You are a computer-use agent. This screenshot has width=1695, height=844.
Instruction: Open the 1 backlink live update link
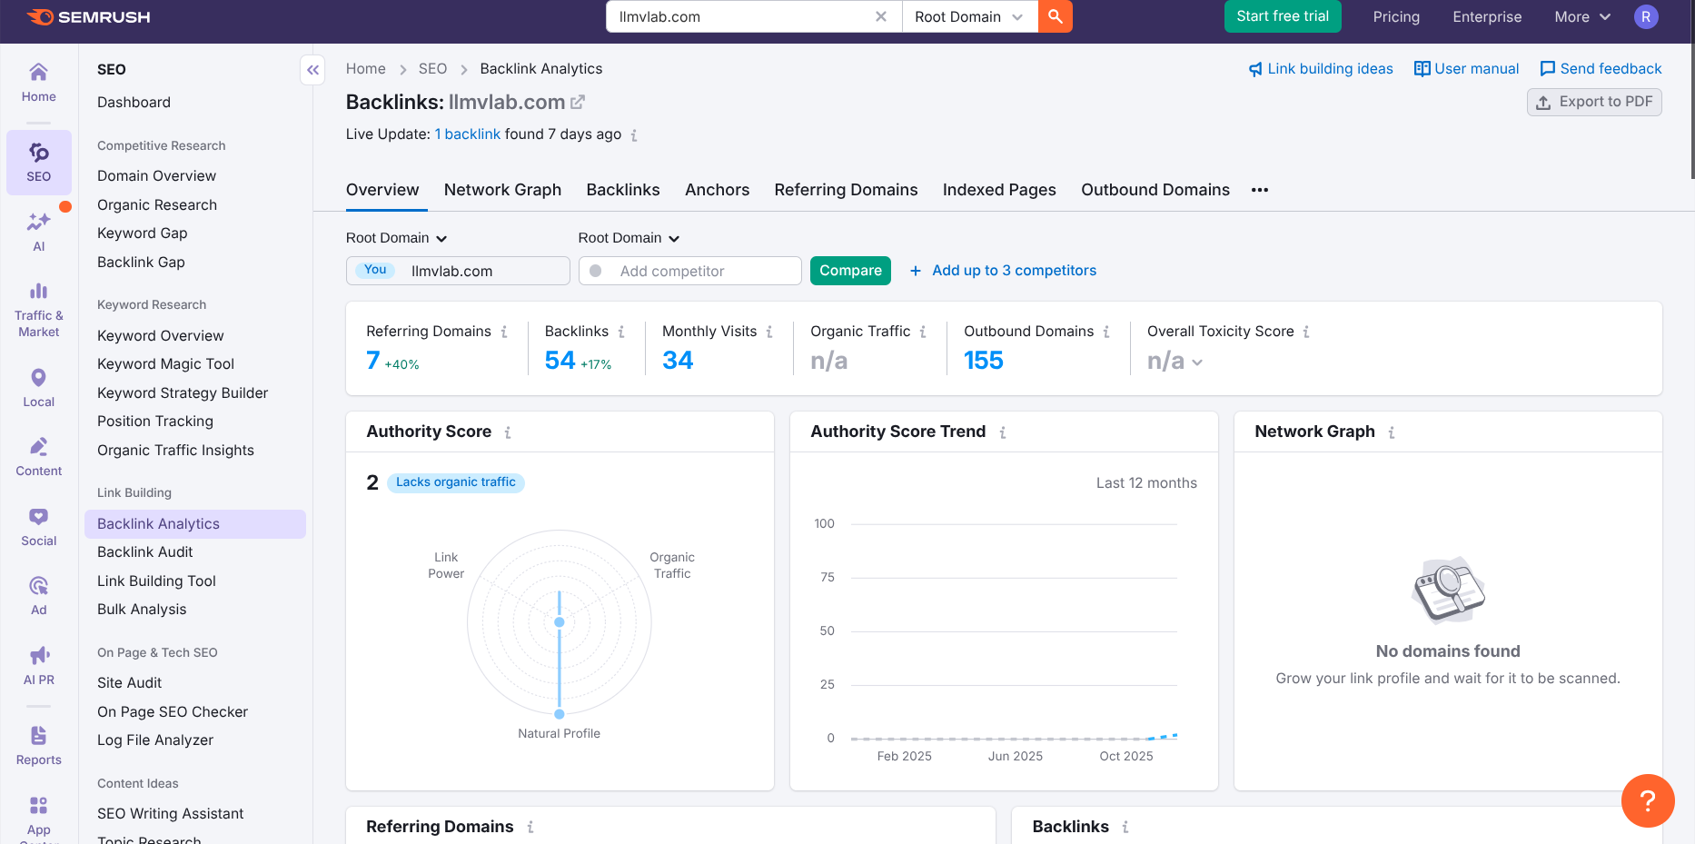click(x=468, y=134)
